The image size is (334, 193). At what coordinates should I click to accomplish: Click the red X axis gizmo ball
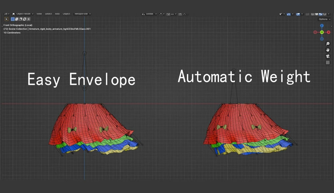pyautogui.click(x=329, y=32)
